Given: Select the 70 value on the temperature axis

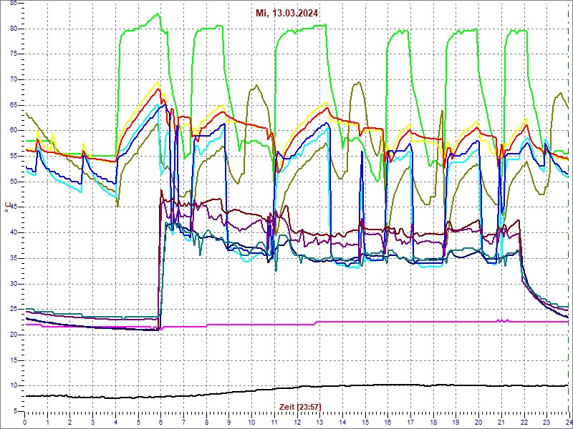Looking at the screenshot, I should (13, 80).
